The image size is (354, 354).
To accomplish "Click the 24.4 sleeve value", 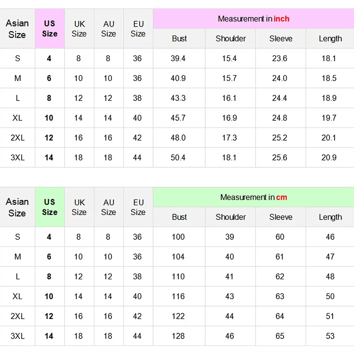I will pyautogui.click(x=280, y=98).
